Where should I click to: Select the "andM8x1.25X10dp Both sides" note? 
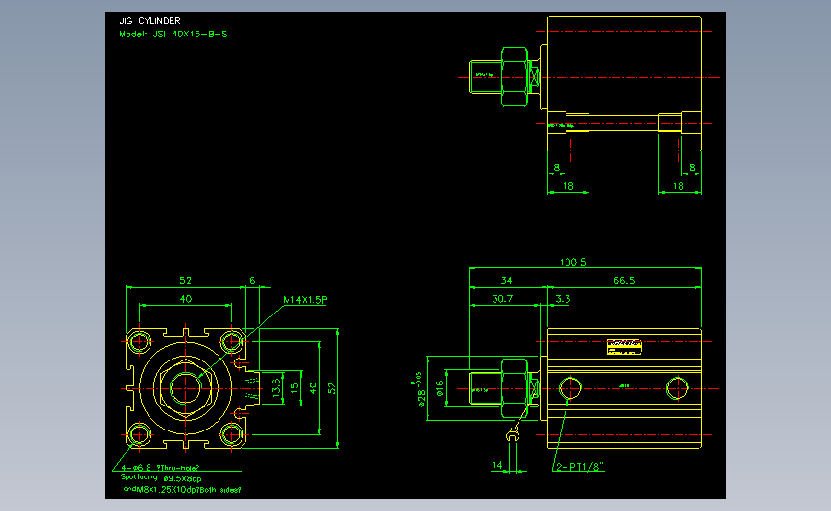[182, 490]
